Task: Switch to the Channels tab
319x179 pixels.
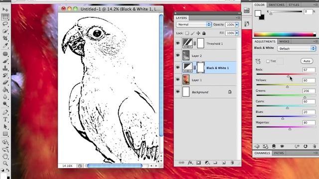Action: [x=262, y=153]
